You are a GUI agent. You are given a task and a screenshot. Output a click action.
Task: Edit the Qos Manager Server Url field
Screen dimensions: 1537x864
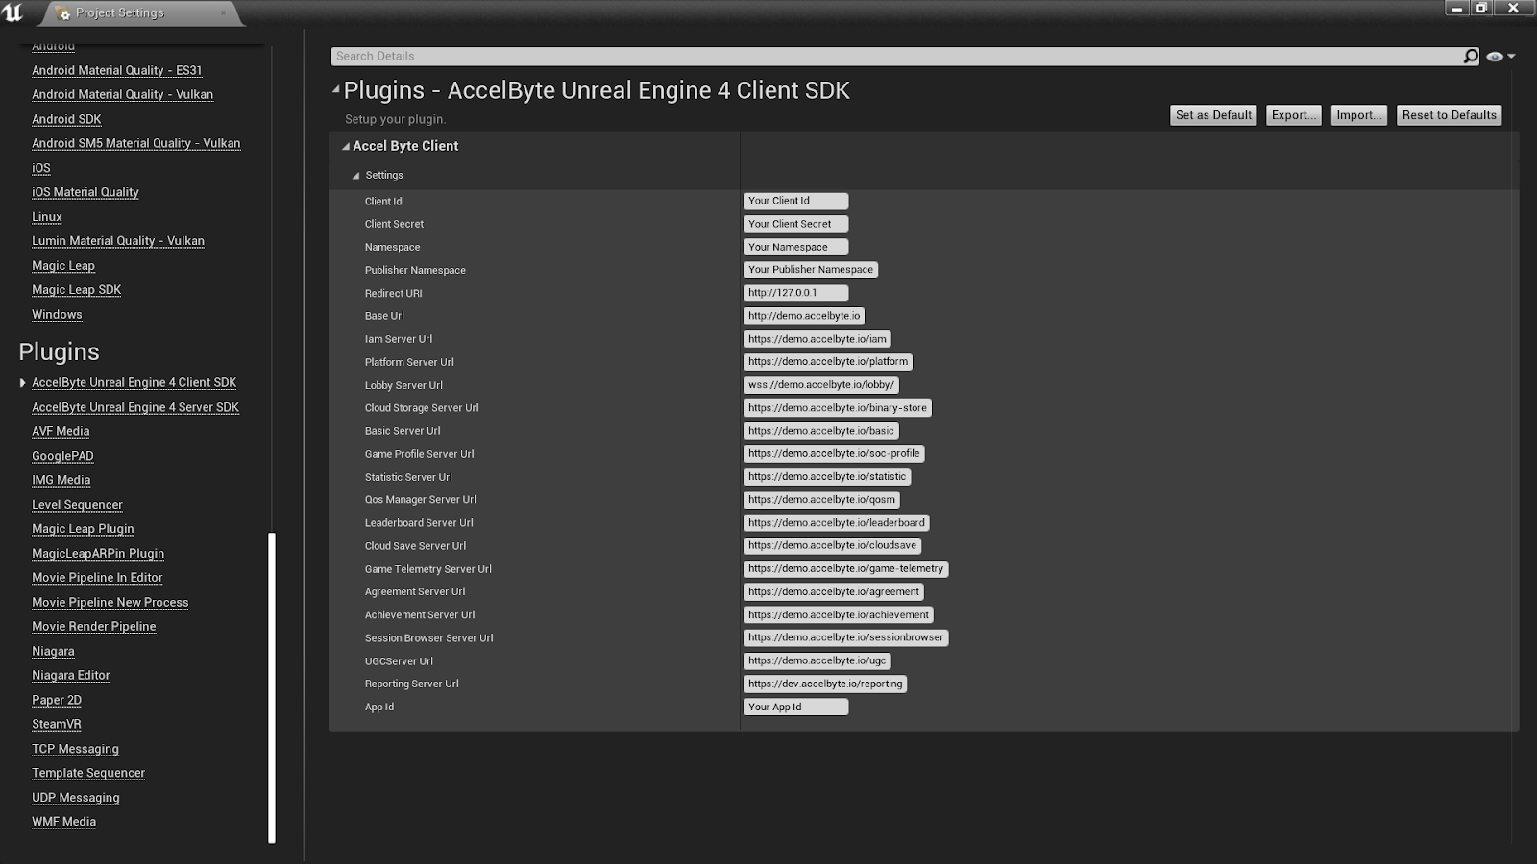[821, 500]
